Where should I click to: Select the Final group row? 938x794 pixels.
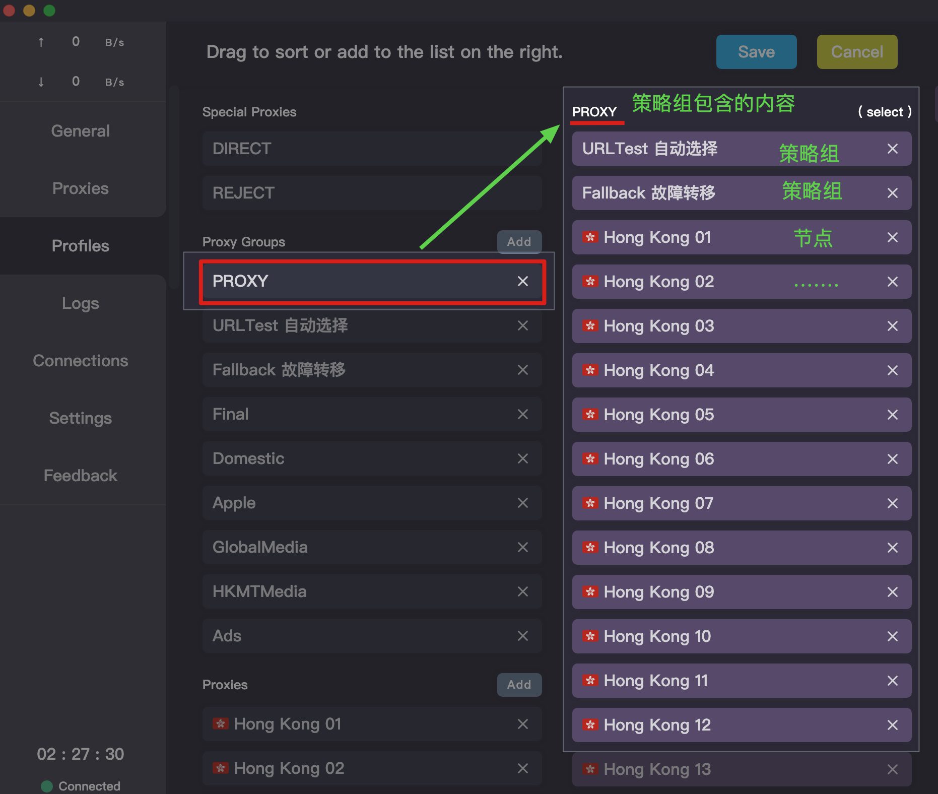[x=372, y=414]
